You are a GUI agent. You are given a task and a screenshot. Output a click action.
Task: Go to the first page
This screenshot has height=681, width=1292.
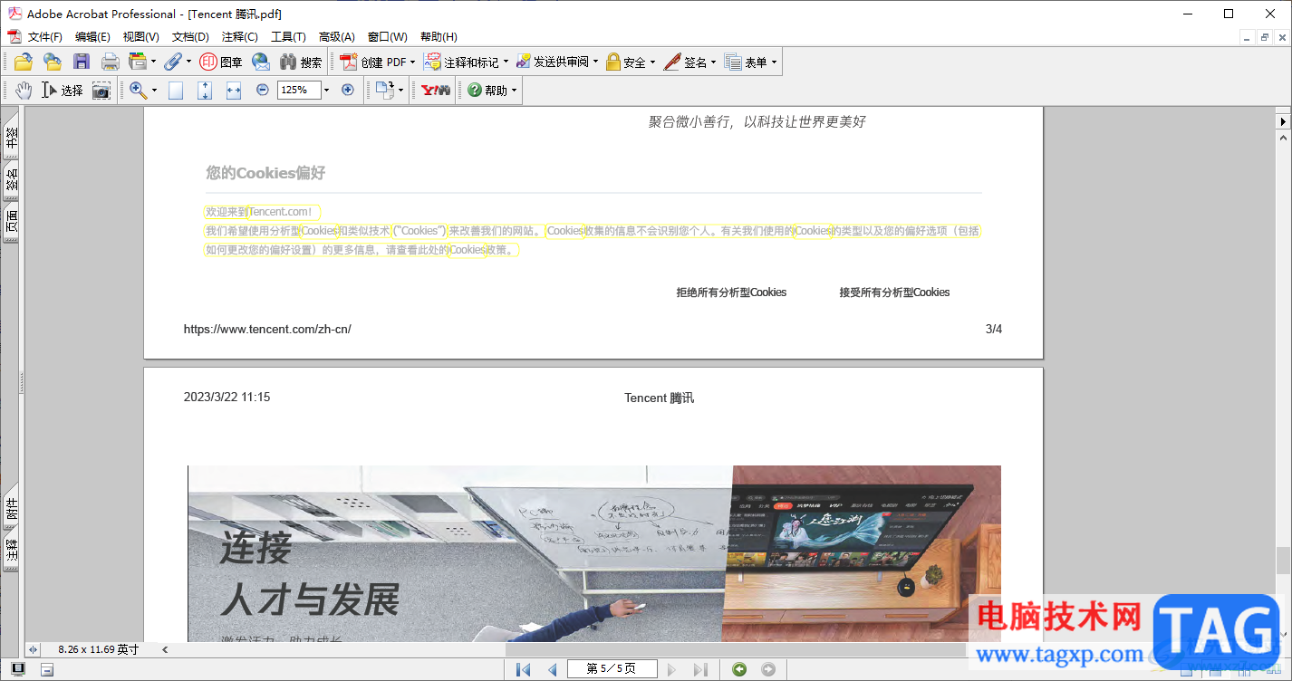click(x=523, y=669)
